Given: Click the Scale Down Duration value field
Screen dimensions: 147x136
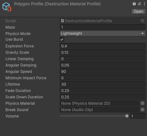Looking at the screenshot, I should tap(103, 97).
